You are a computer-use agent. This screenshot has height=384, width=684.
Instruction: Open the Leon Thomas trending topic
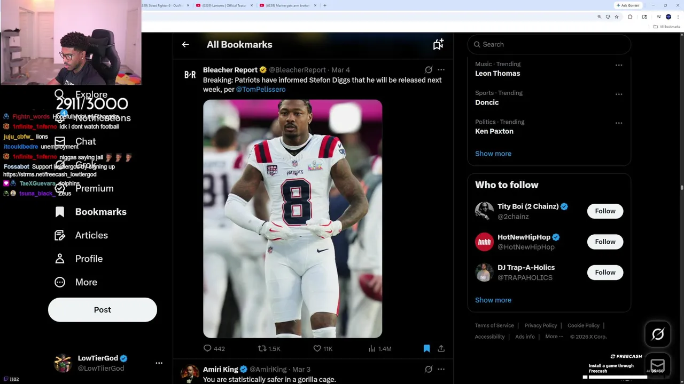click(x=498, y=74)
